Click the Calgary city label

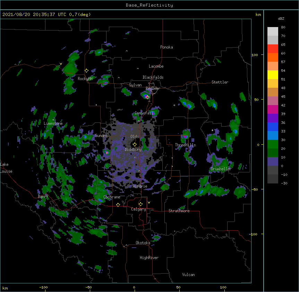138,209
